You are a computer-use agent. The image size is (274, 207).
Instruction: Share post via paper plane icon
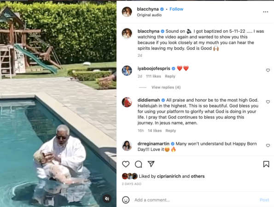tap(151, 164)
